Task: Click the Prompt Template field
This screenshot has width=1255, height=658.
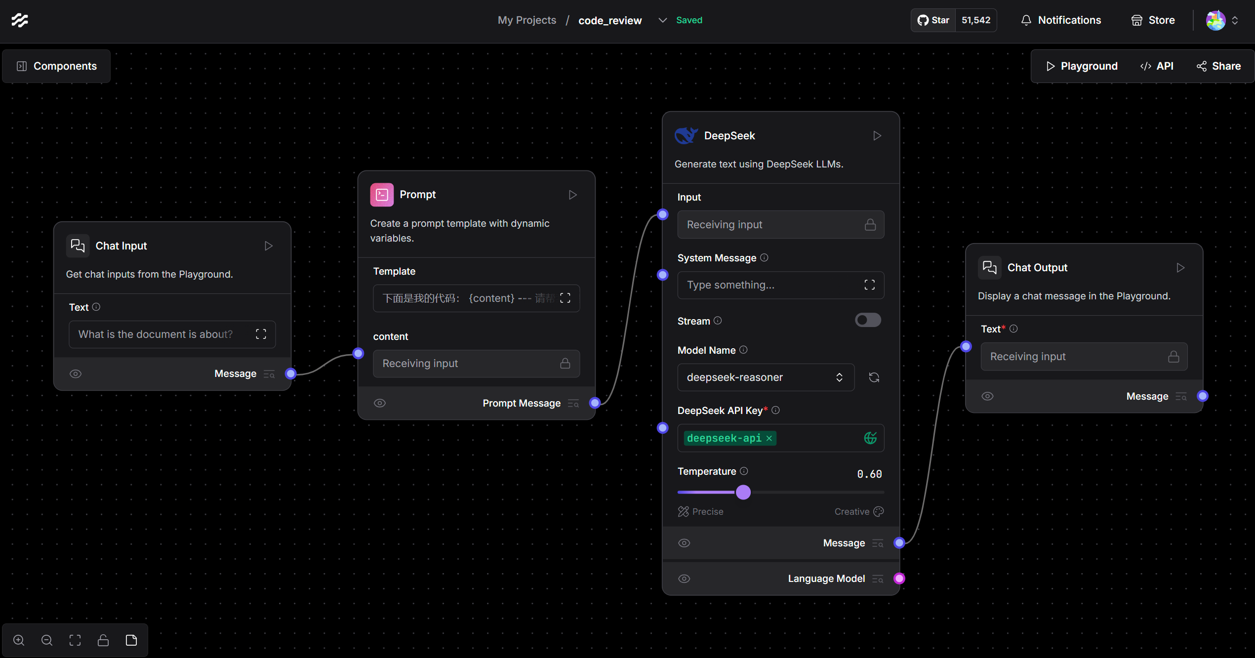Action: tap(477, 298)
